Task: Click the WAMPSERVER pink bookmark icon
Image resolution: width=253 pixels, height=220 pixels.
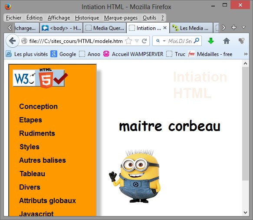Action: pyautogui.click(x=106, y=54)
